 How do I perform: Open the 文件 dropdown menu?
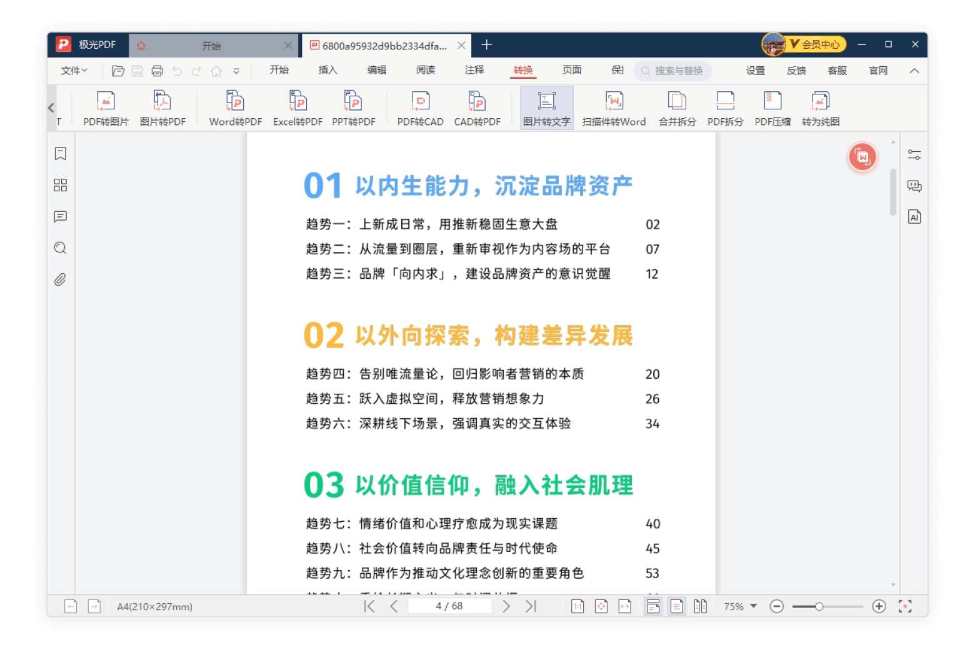point(74,71)
